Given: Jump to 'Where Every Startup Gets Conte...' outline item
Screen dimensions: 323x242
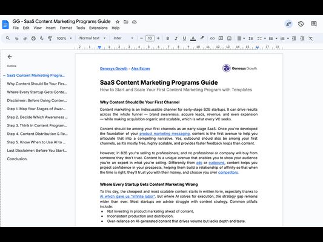Looking at the screenshot, I should pyautogui.click(x=37, y=92).
